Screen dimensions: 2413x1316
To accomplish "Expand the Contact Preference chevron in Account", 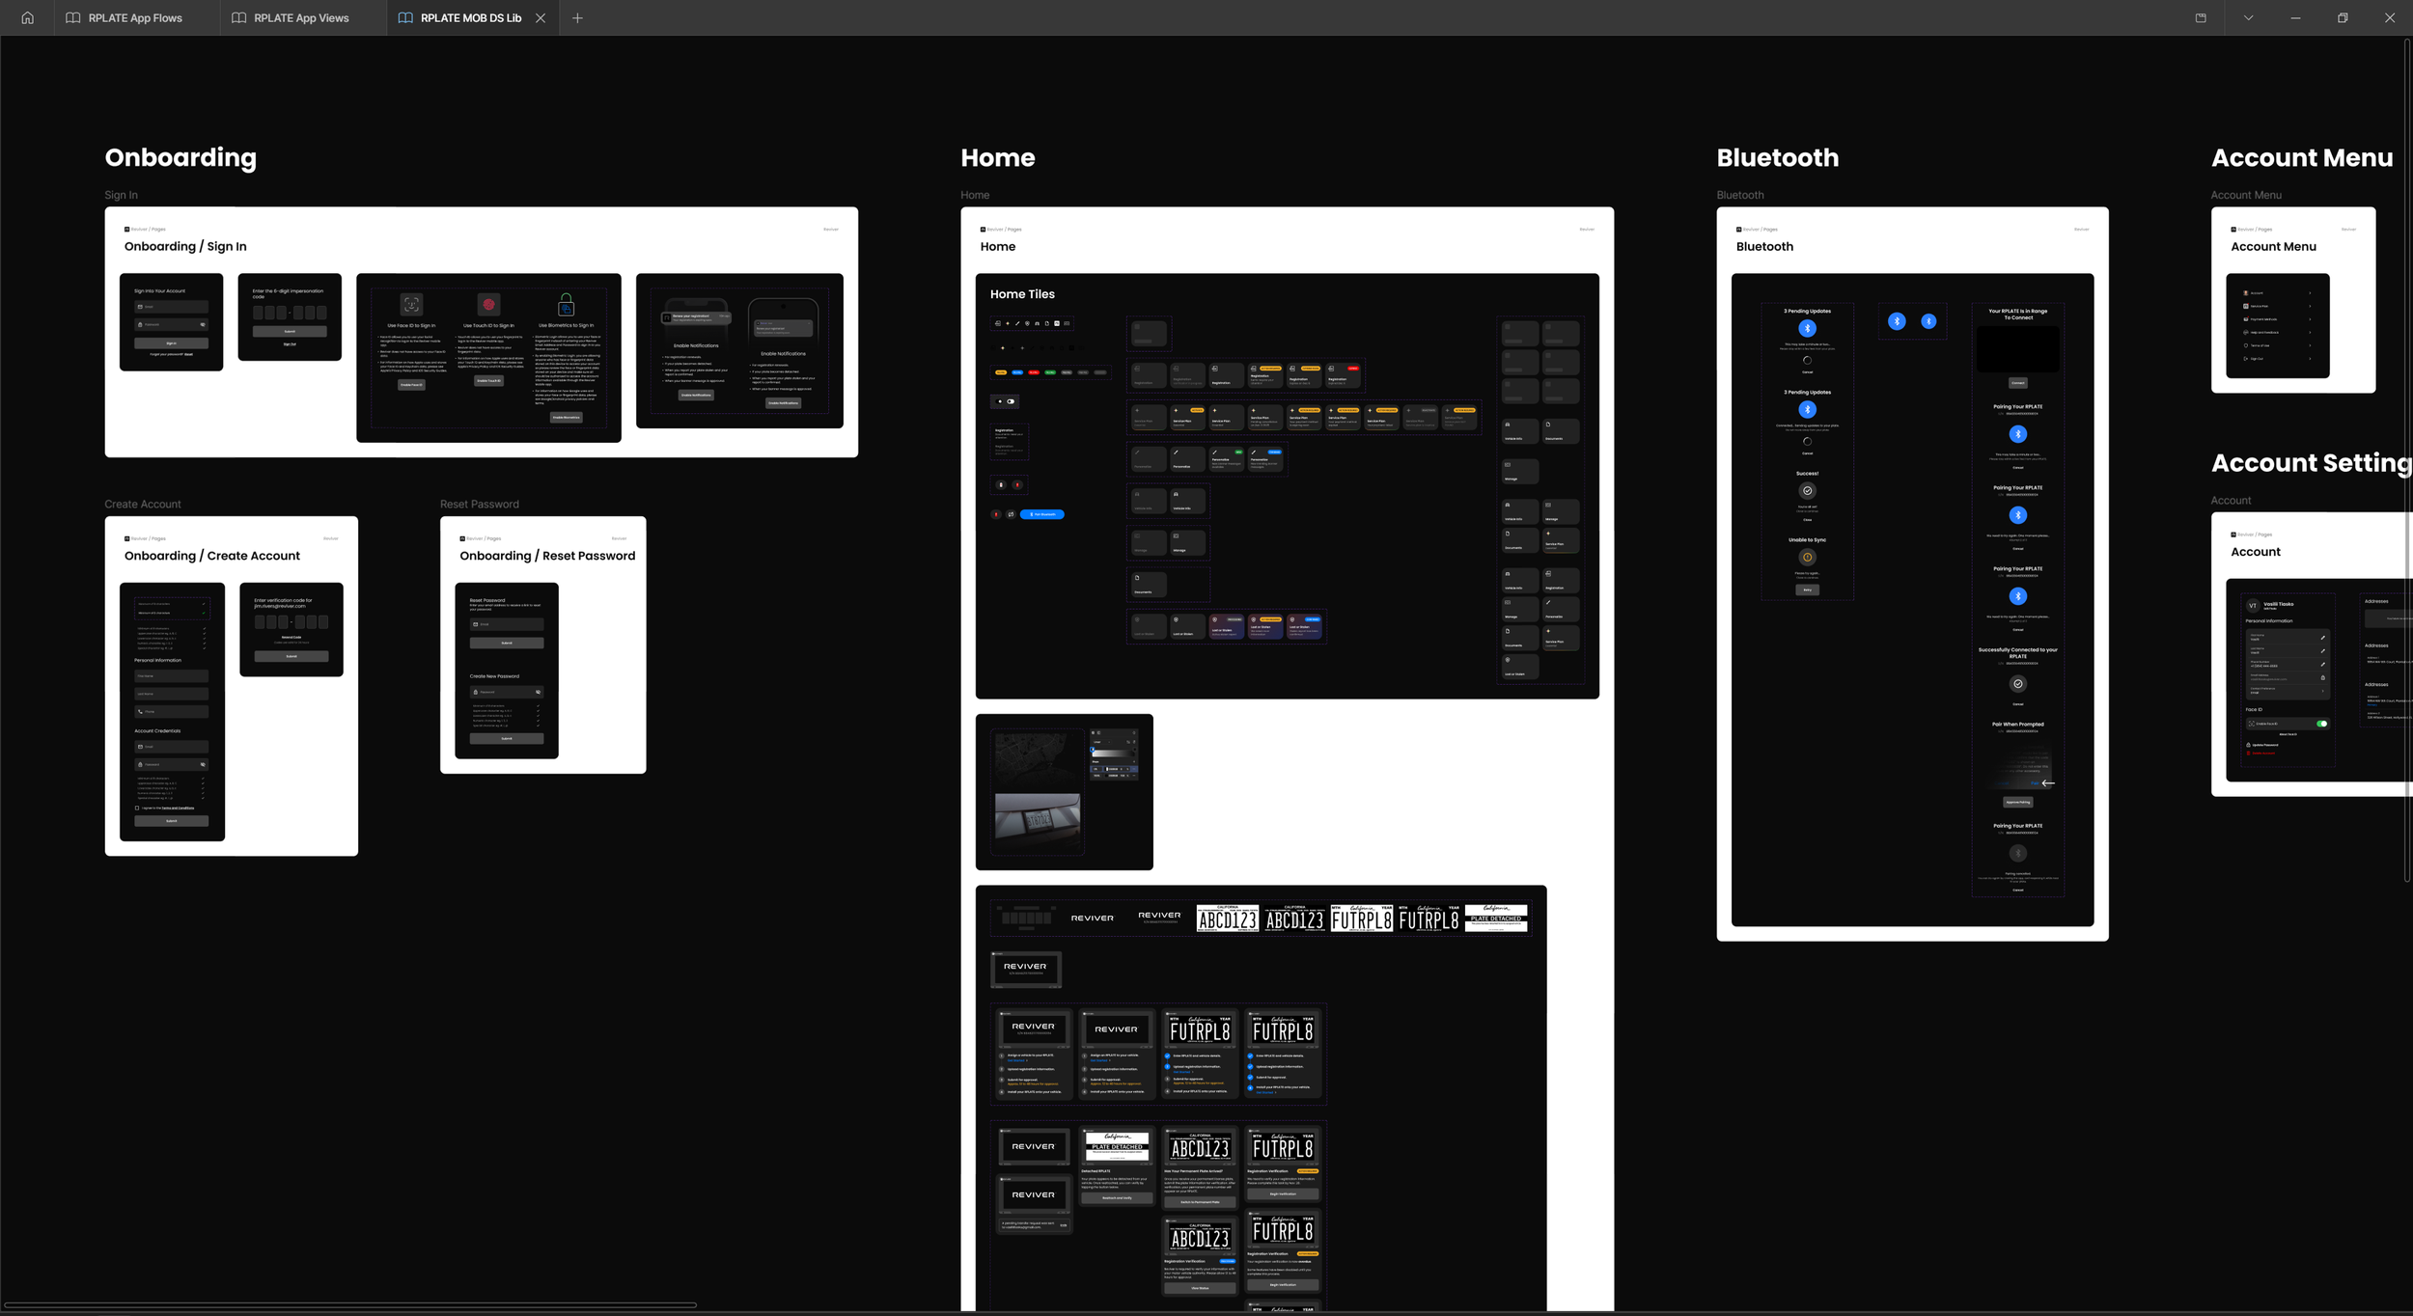I will pos(2322,691).
